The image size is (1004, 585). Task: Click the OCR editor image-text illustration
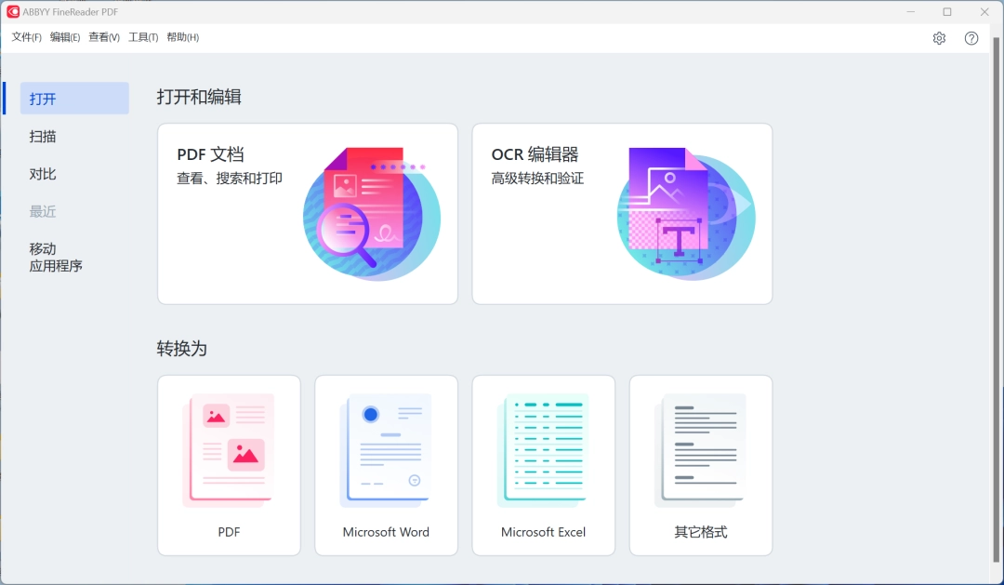(x=686, y=213)
